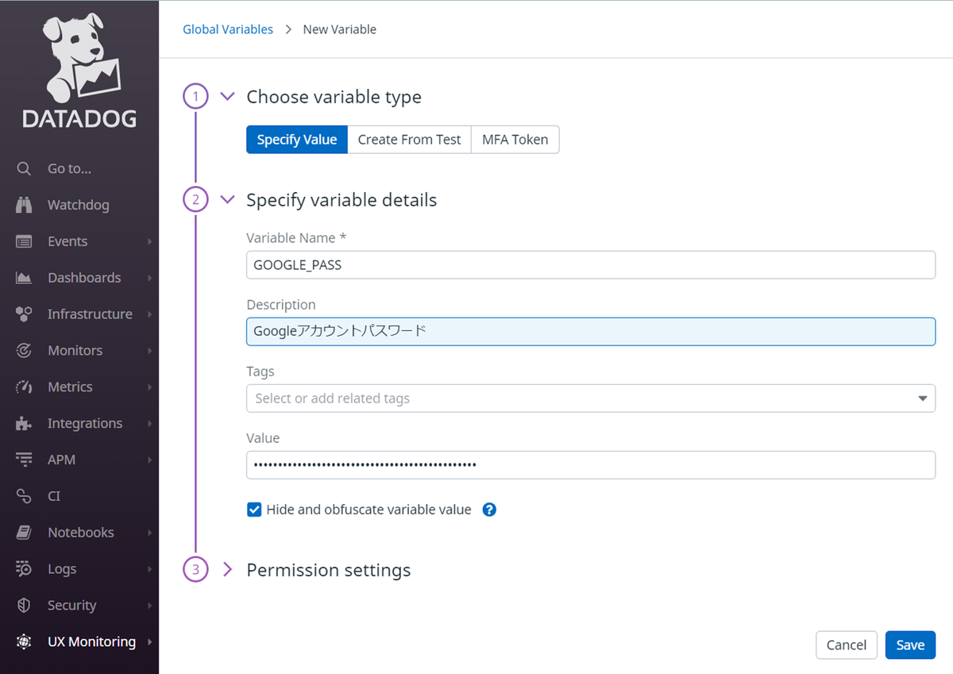Open Watchdog via binoculars icon

click(24, 205)
